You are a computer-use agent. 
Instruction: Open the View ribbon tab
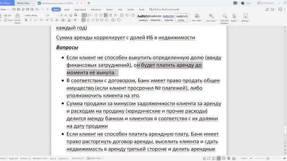click(120, 9)
